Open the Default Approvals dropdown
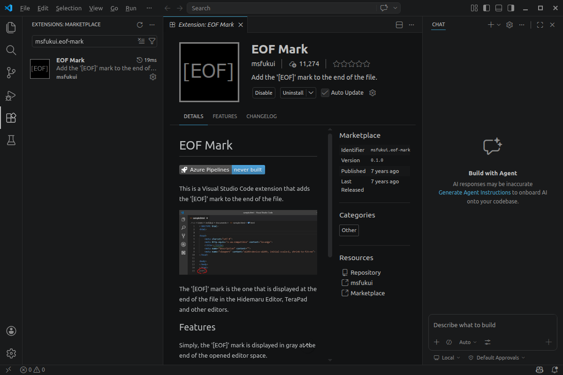 [x=496, y=358]
